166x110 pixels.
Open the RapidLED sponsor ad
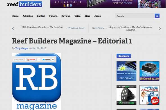(x=126, y=95)
